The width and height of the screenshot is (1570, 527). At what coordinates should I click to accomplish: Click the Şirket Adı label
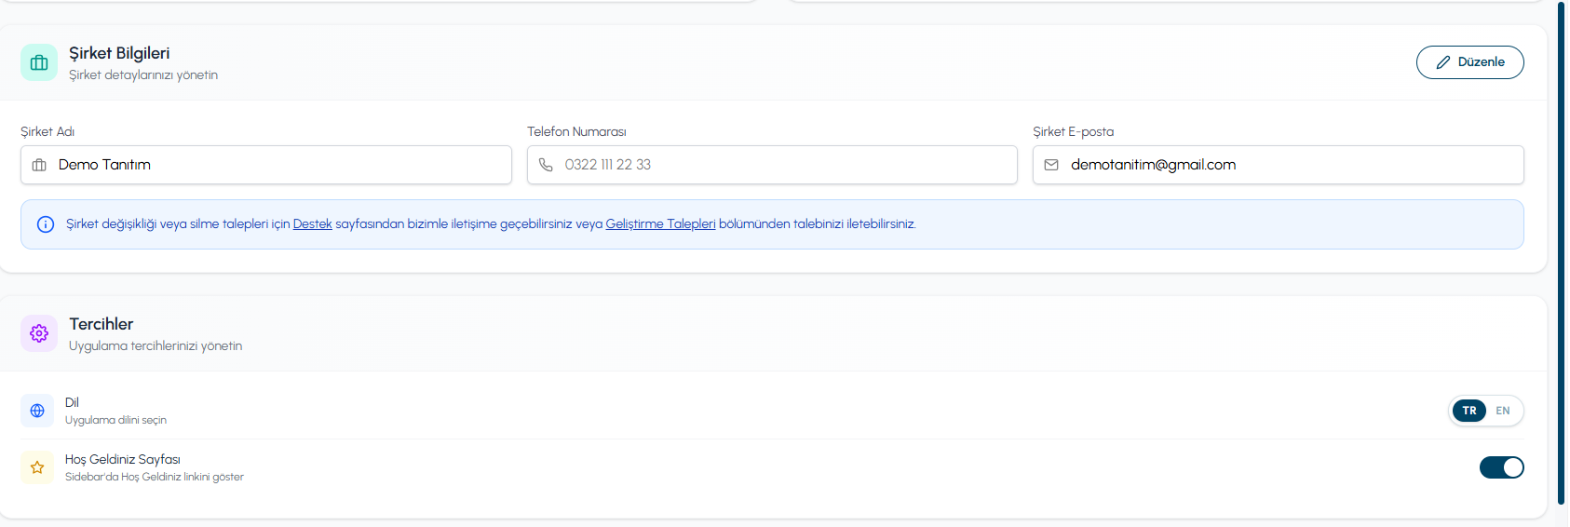(47, 132)
